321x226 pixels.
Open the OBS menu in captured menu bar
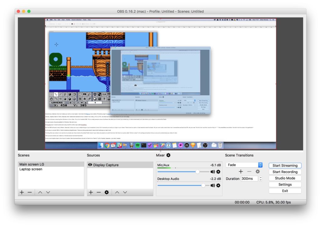tap(51, 20)
